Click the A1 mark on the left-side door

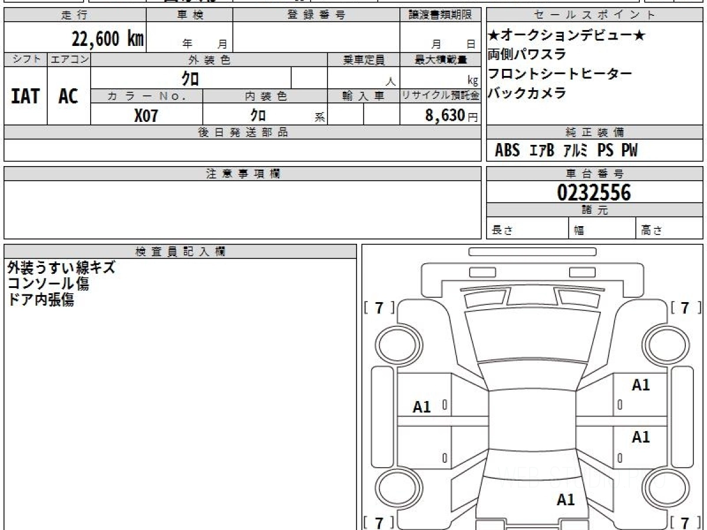pyautogui.click(x=422, y=407)
